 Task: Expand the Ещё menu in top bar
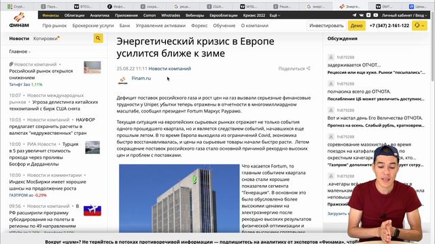(x=275, y=15)
